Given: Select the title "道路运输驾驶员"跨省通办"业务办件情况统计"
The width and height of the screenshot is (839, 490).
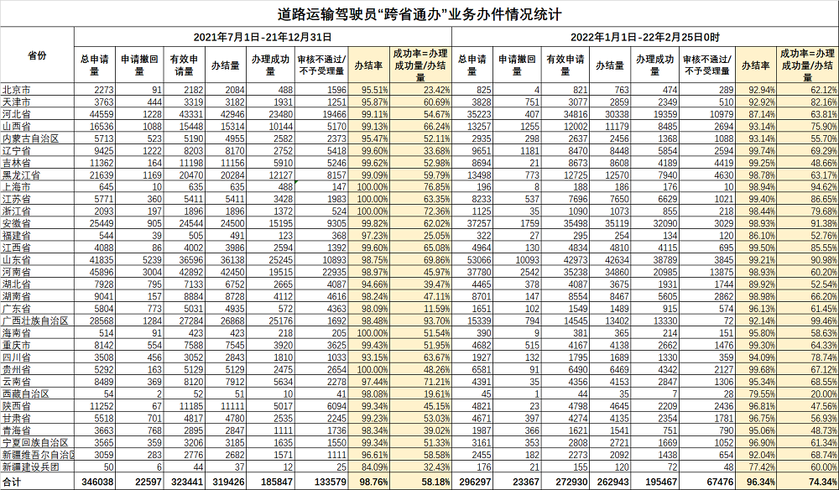Looking at the screenshot, I should click(419, 14).
